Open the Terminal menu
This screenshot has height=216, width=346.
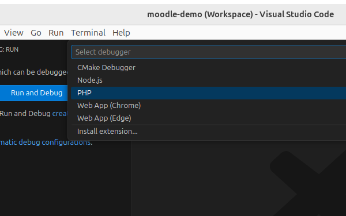point(88,33)
